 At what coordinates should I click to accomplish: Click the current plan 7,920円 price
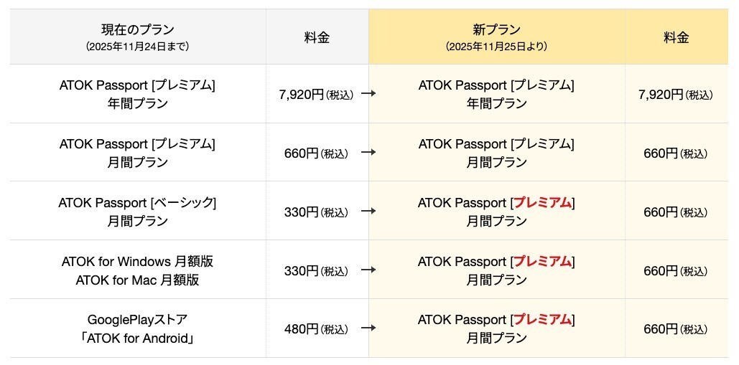click(x=315, y=94)
